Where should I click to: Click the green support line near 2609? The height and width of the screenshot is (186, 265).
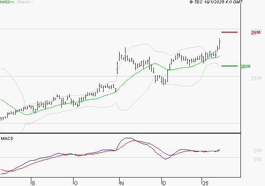229,66
